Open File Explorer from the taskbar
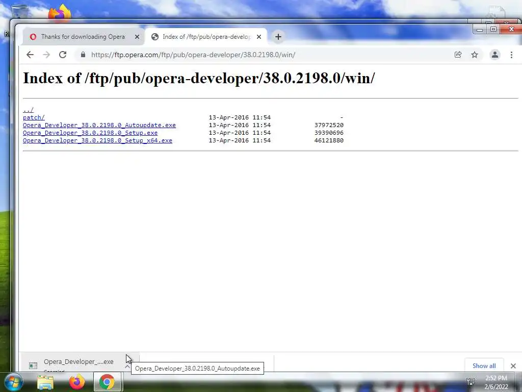This screenshot has height=392, width=522. tap(45, 382)
